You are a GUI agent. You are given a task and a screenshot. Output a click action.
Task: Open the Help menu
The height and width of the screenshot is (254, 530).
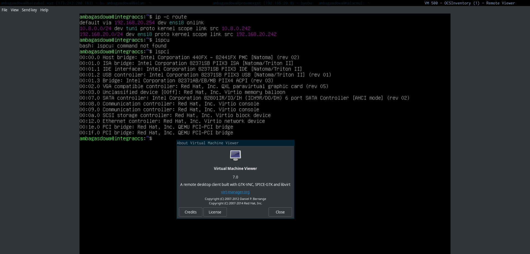point(44,10)
